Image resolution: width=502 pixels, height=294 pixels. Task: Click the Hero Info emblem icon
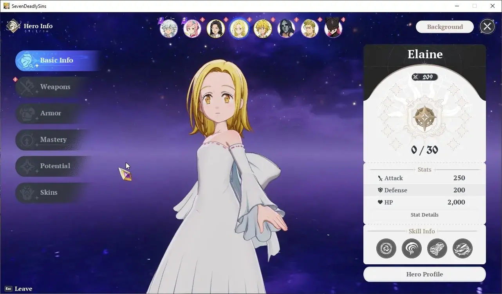click(x=14, y=27)
